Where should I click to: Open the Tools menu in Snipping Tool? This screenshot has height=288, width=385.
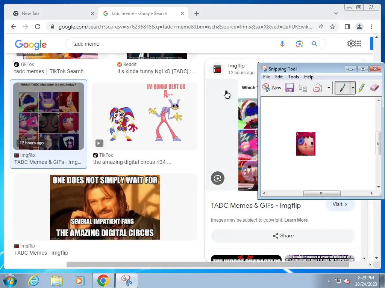pyautogui.click(x=293, y=76)
